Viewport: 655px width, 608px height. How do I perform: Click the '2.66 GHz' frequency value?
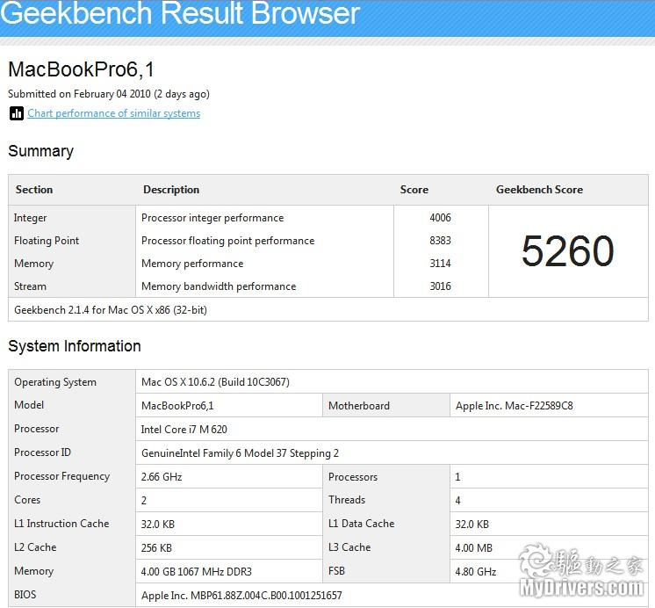coord(162,477)
